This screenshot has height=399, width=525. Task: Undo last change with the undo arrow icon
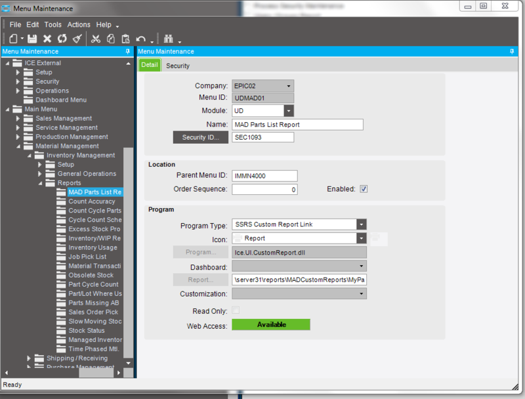(x=141, y=39)
